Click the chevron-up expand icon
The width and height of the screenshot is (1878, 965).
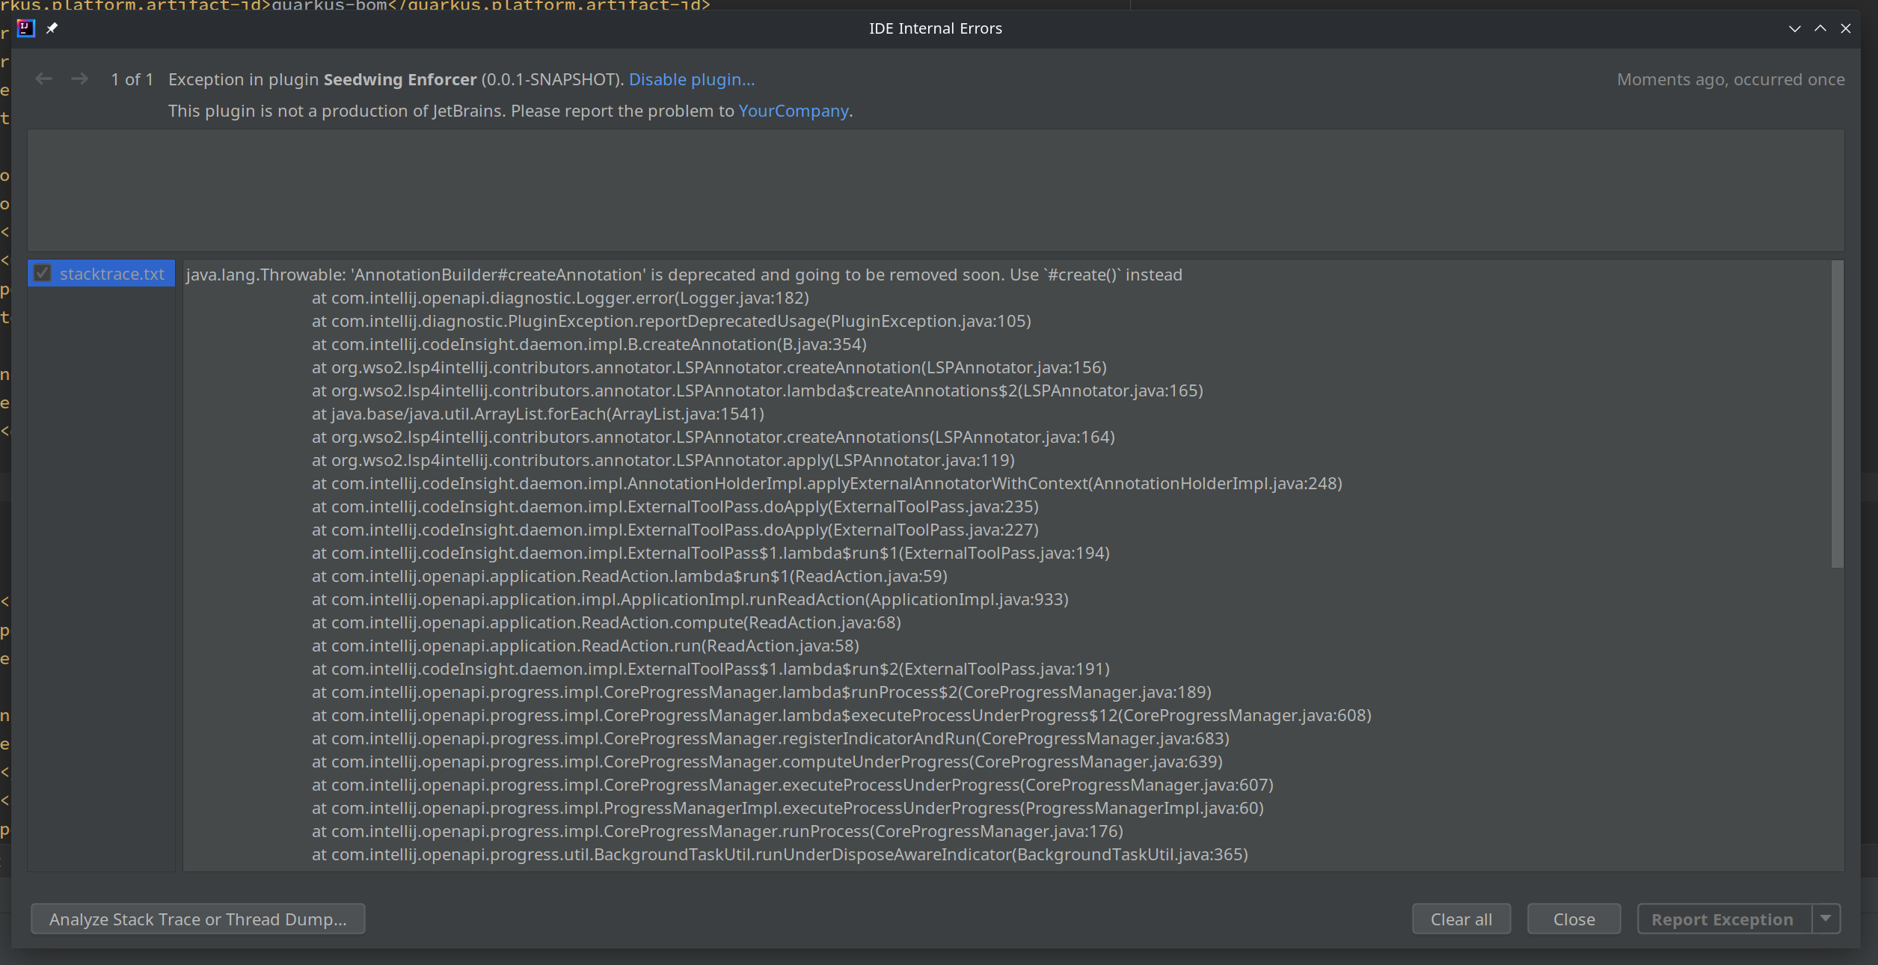(1820, 29)
